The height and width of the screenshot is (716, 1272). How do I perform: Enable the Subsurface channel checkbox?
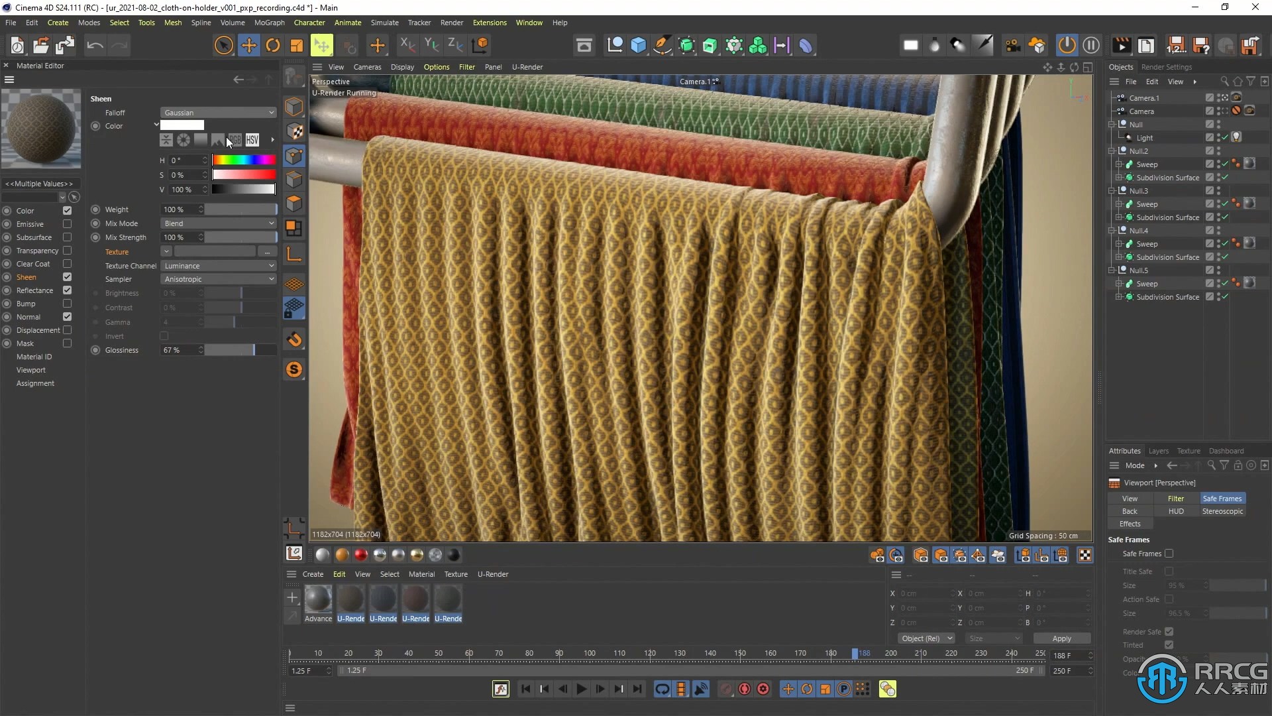pos(67,237)
